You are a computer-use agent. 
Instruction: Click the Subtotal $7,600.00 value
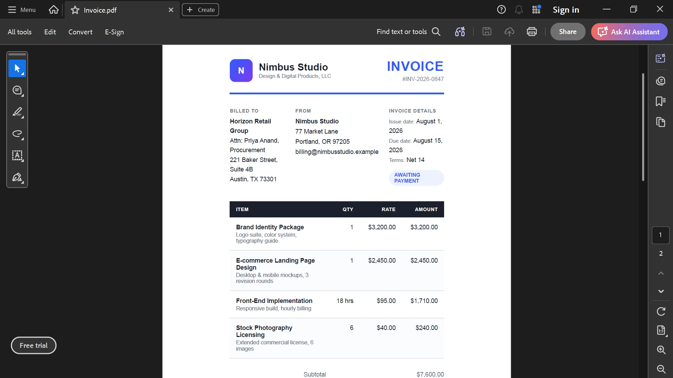(x=430, y=374)
